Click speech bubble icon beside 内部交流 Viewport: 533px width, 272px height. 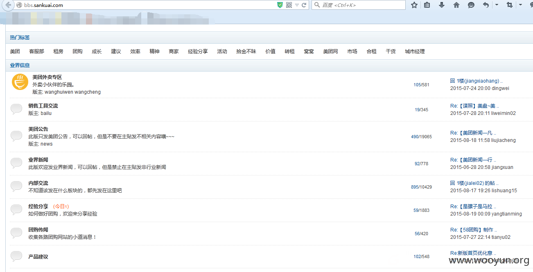(16, 187)
